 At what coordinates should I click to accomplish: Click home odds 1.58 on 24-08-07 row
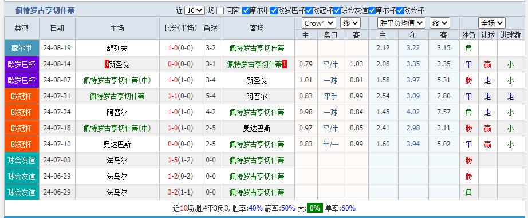click(383, 80)
